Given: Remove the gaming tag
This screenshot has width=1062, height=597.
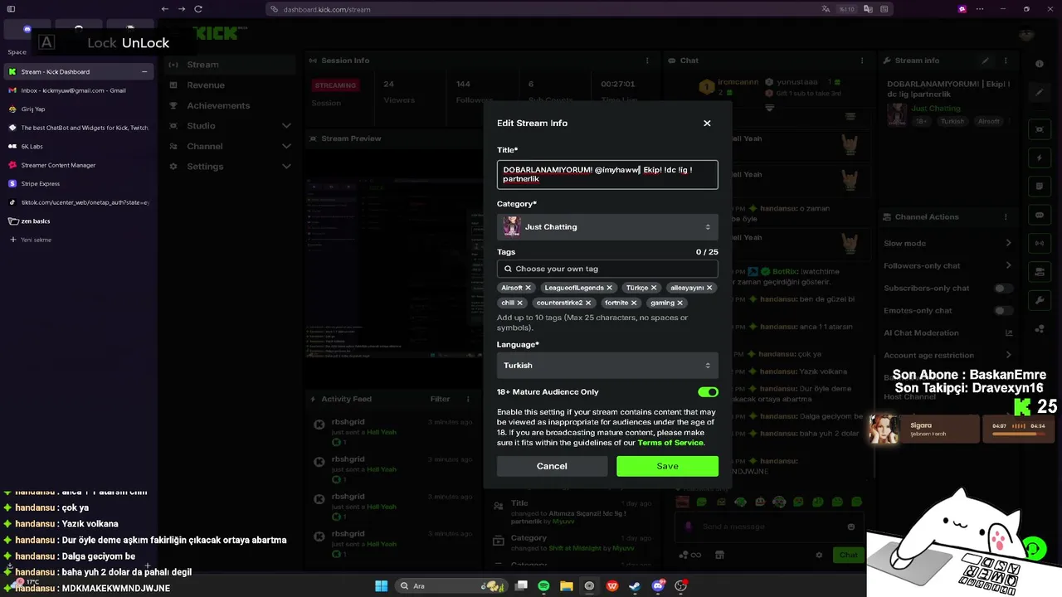Looking at the screenshot, I should click(x=680, y=303).
